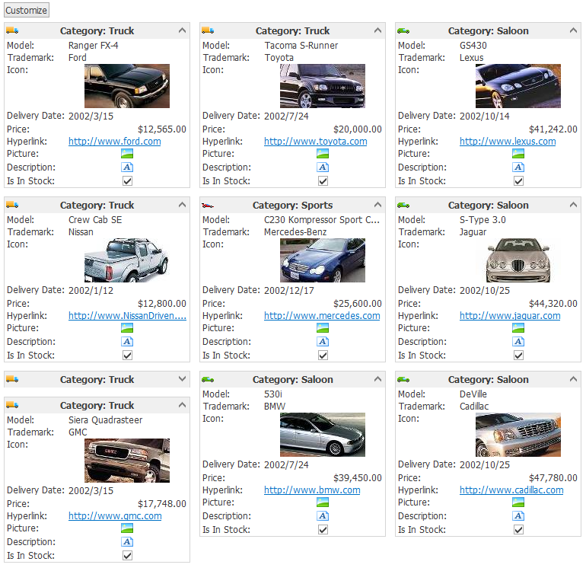Open the Picture icon on Lexus GS430 card
586x571 pixels.
tap(518, 154)
